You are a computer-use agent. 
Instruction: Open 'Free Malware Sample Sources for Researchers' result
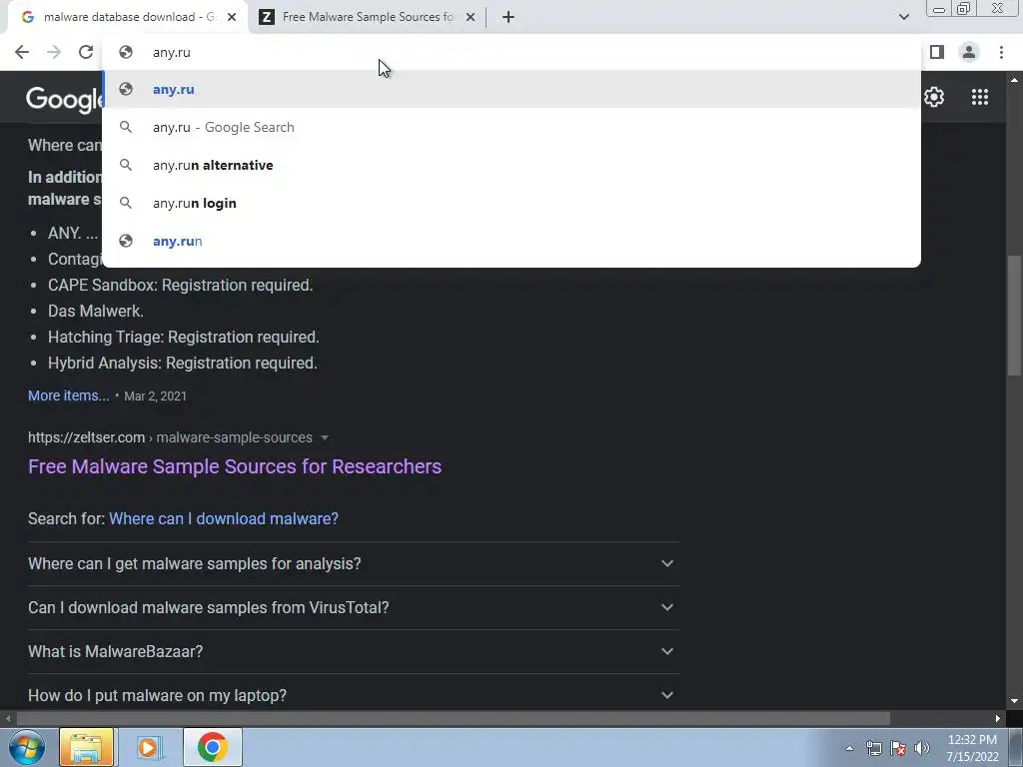[x=235, y=466]
